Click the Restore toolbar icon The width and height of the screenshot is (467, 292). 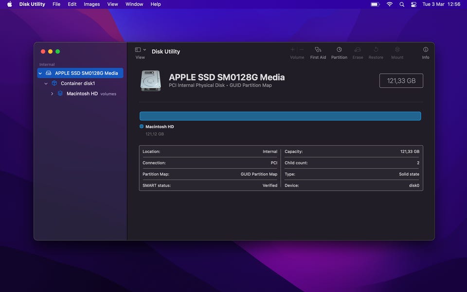[376, 53]
